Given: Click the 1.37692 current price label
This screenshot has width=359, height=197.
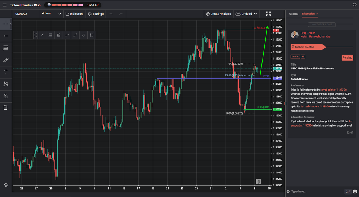Looking at the screenshot, I should pos(277,68).
